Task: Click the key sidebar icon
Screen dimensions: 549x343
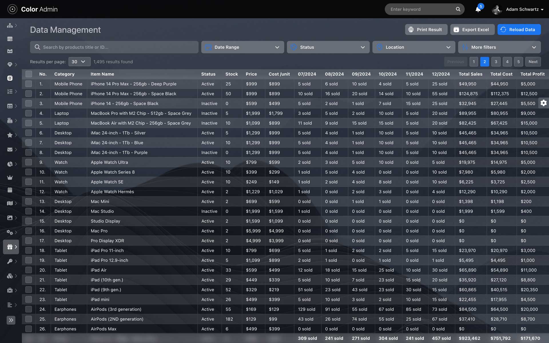Action: click(10, 261)
